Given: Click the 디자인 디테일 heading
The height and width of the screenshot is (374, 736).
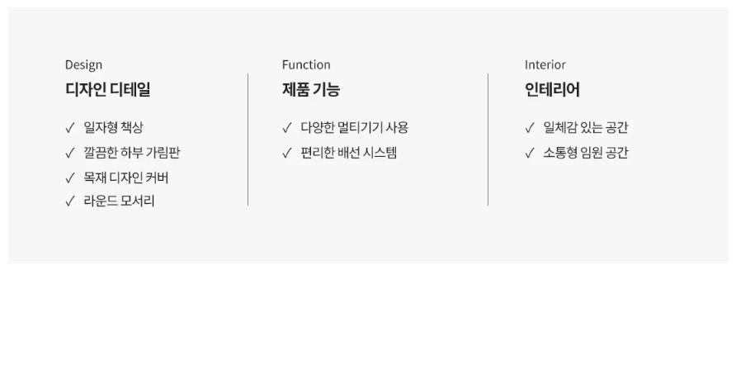Looking at the screenshot, I should click(x=108, y=89).
